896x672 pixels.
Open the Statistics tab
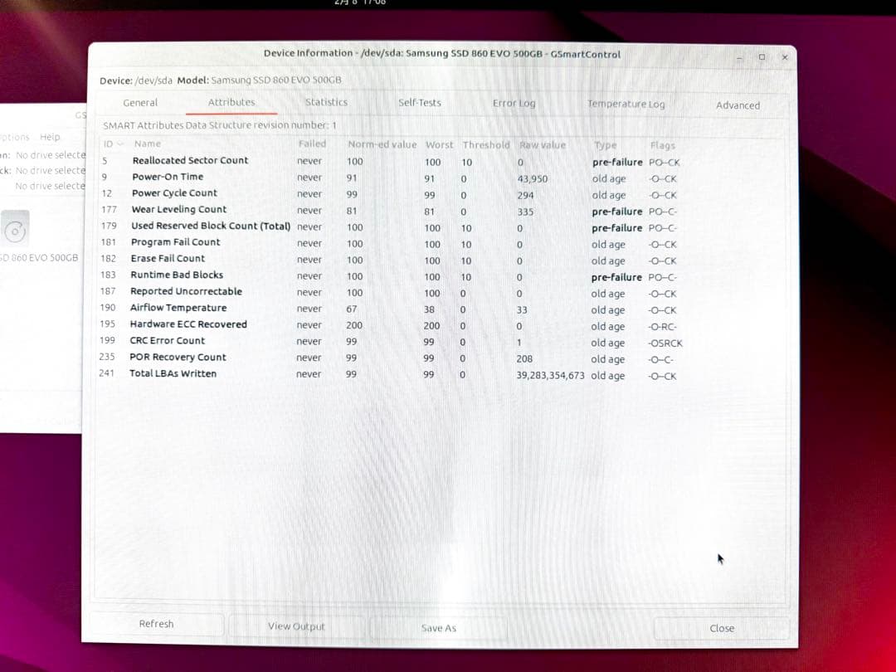tap(326, 102)
